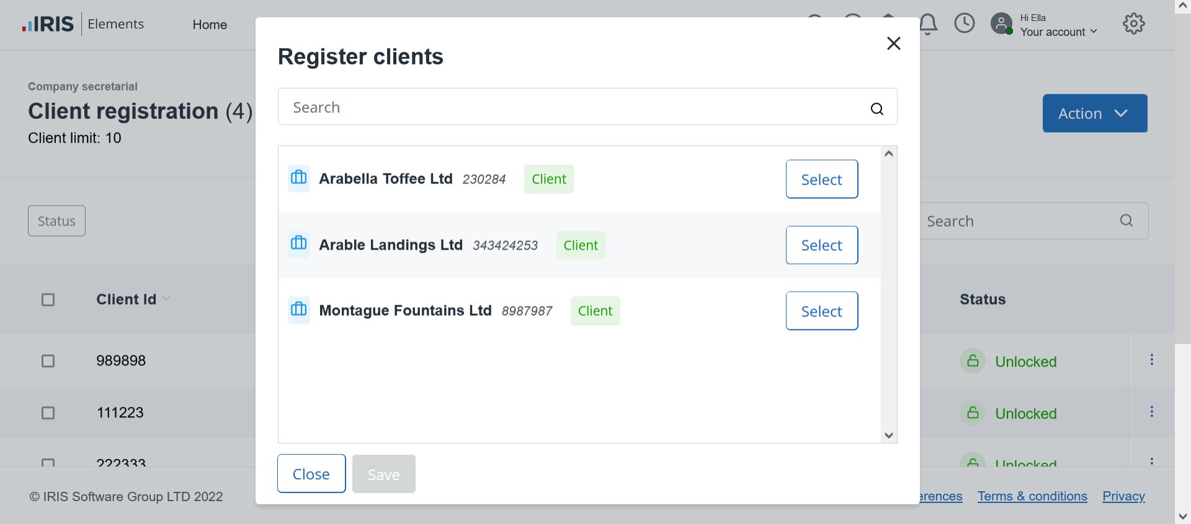Viewport: 1191px width, 524px height.
Task: Expand the Action dropdown button
Action: 1094,113
